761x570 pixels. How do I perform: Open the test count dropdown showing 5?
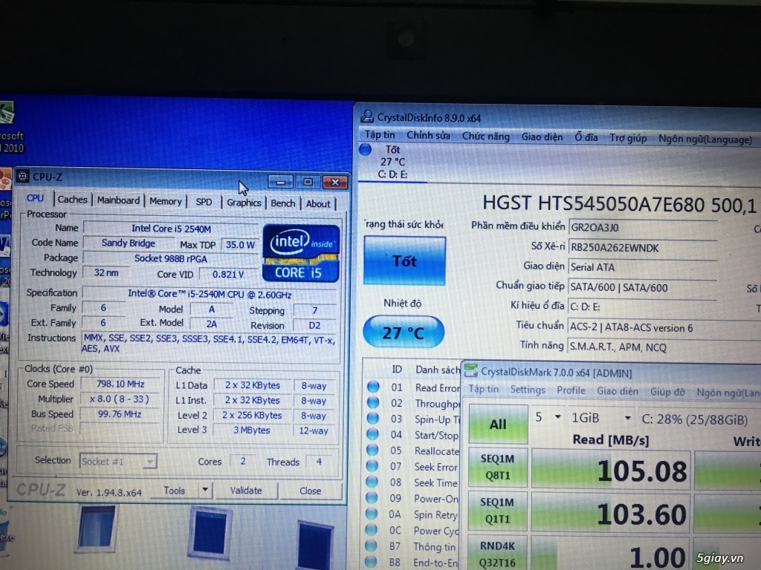[x=548, y=417]
